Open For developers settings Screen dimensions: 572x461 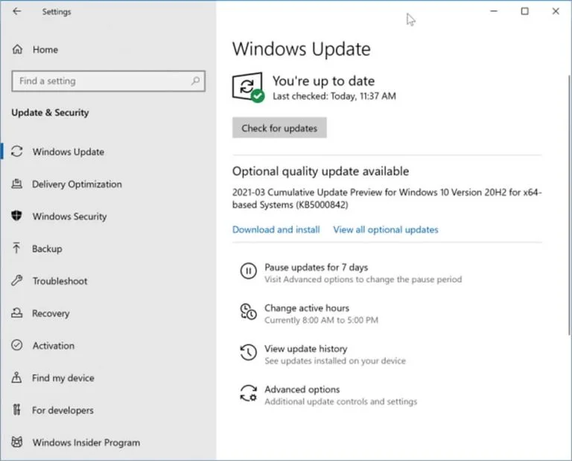coord(63,410)
